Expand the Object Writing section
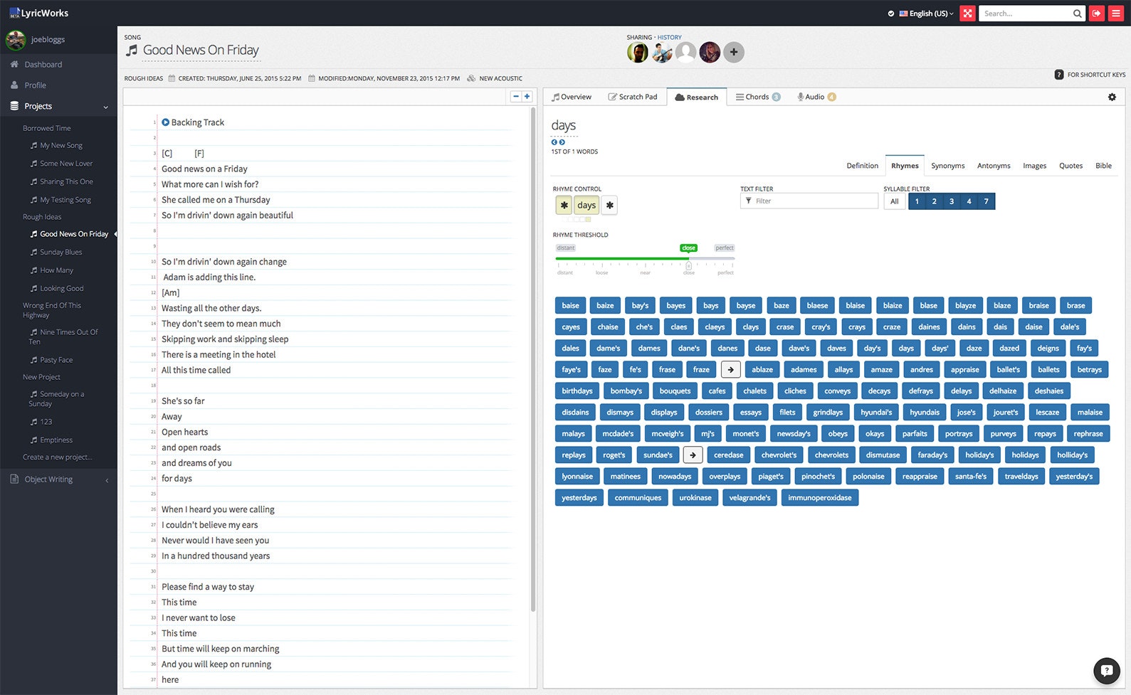 pos(58,479)
